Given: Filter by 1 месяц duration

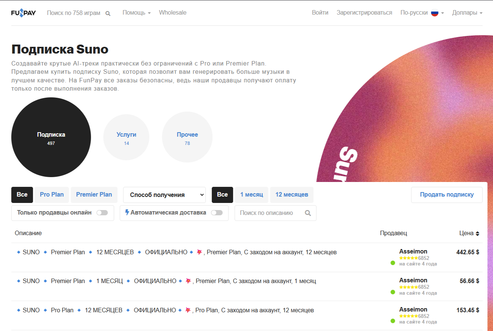Looking at the screenshot, I should [252, 195].
